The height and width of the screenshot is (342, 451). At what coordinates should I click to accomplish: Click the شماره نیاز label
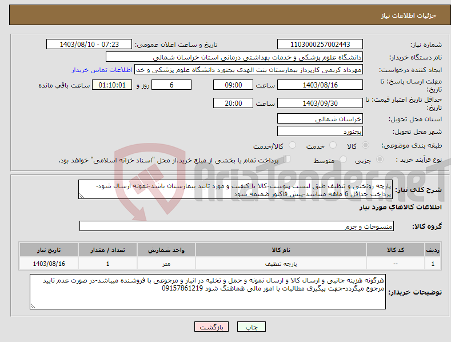pyautogui.click(x=426, y=45)
